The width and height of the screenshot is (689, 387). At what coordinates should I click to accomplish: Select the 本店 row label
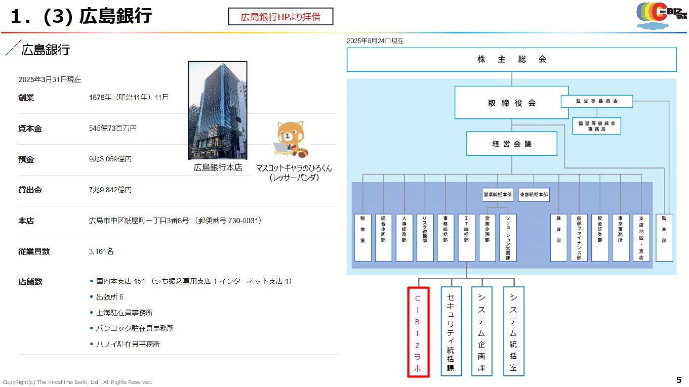click(x=26, y=221)
